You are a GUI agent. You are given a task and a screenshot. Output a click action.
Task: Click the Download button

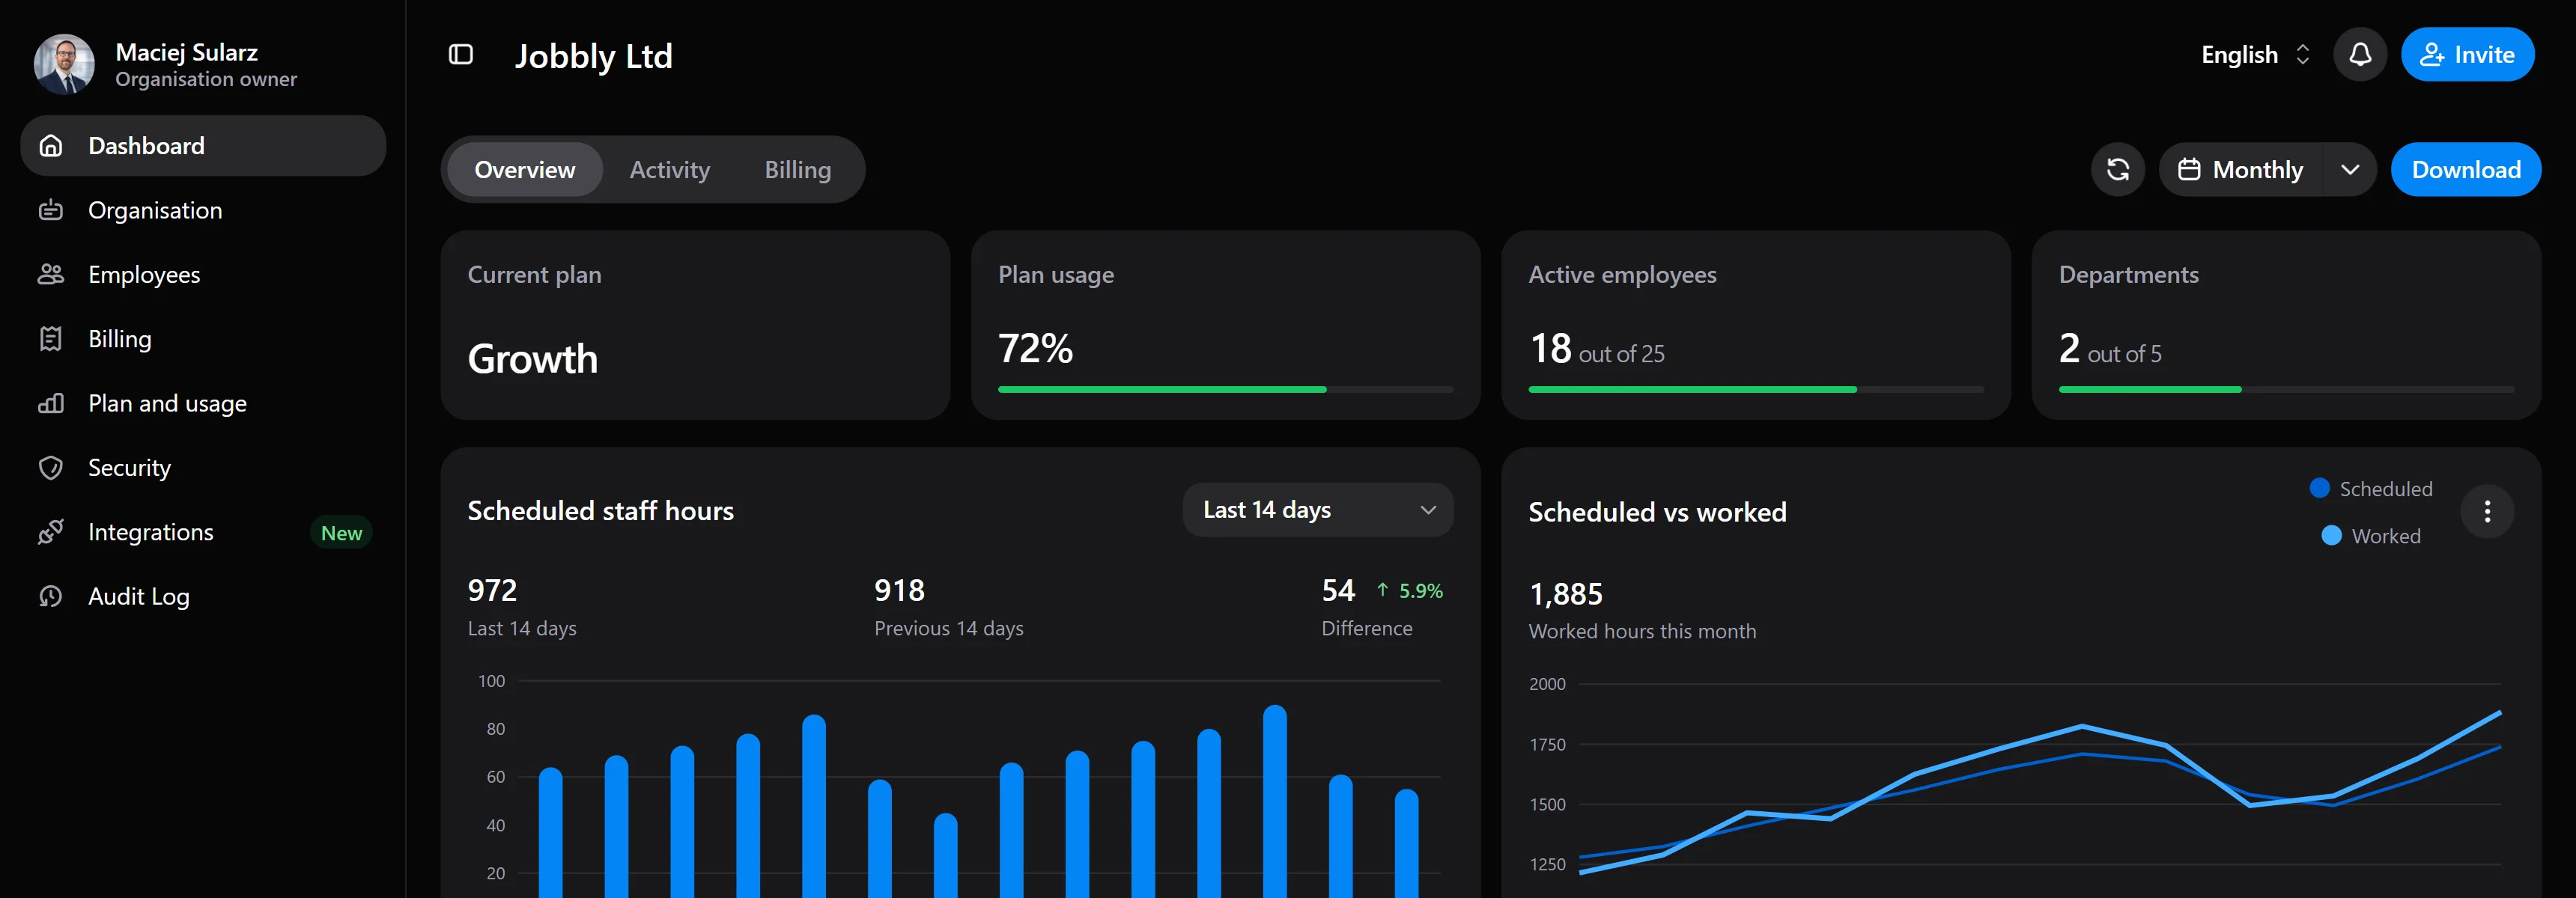coord(2465,170)
